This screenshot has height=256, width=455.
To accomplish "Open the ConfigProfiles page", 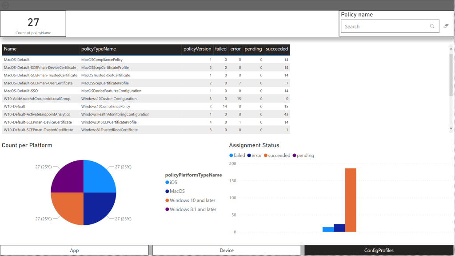I will (x=379, y=250).
